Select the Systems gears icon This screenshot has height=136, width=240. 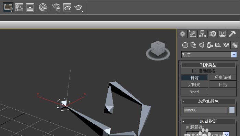click(x=235, y=45)
